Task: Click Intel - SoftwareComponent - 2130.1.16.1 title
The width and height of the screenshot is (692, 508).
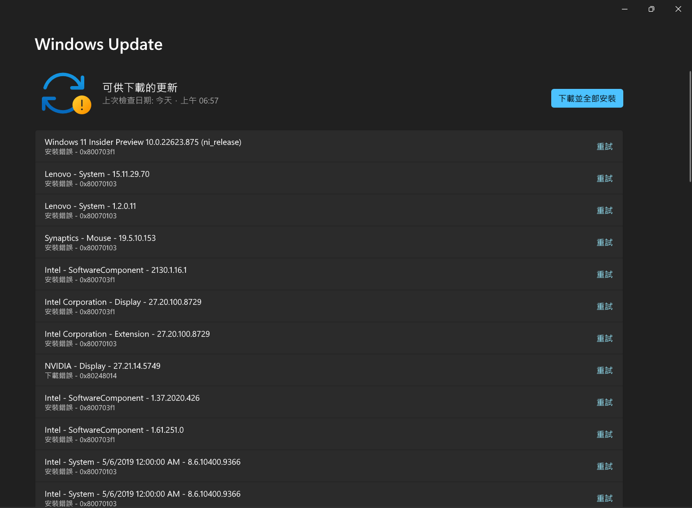Action: [116, 270]
